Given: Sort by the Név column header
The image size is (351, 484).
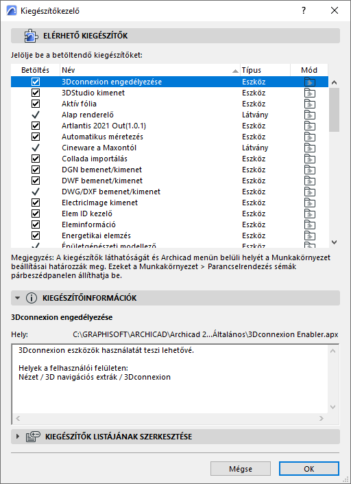Looking at the screenshot, I should click(149, 71).
